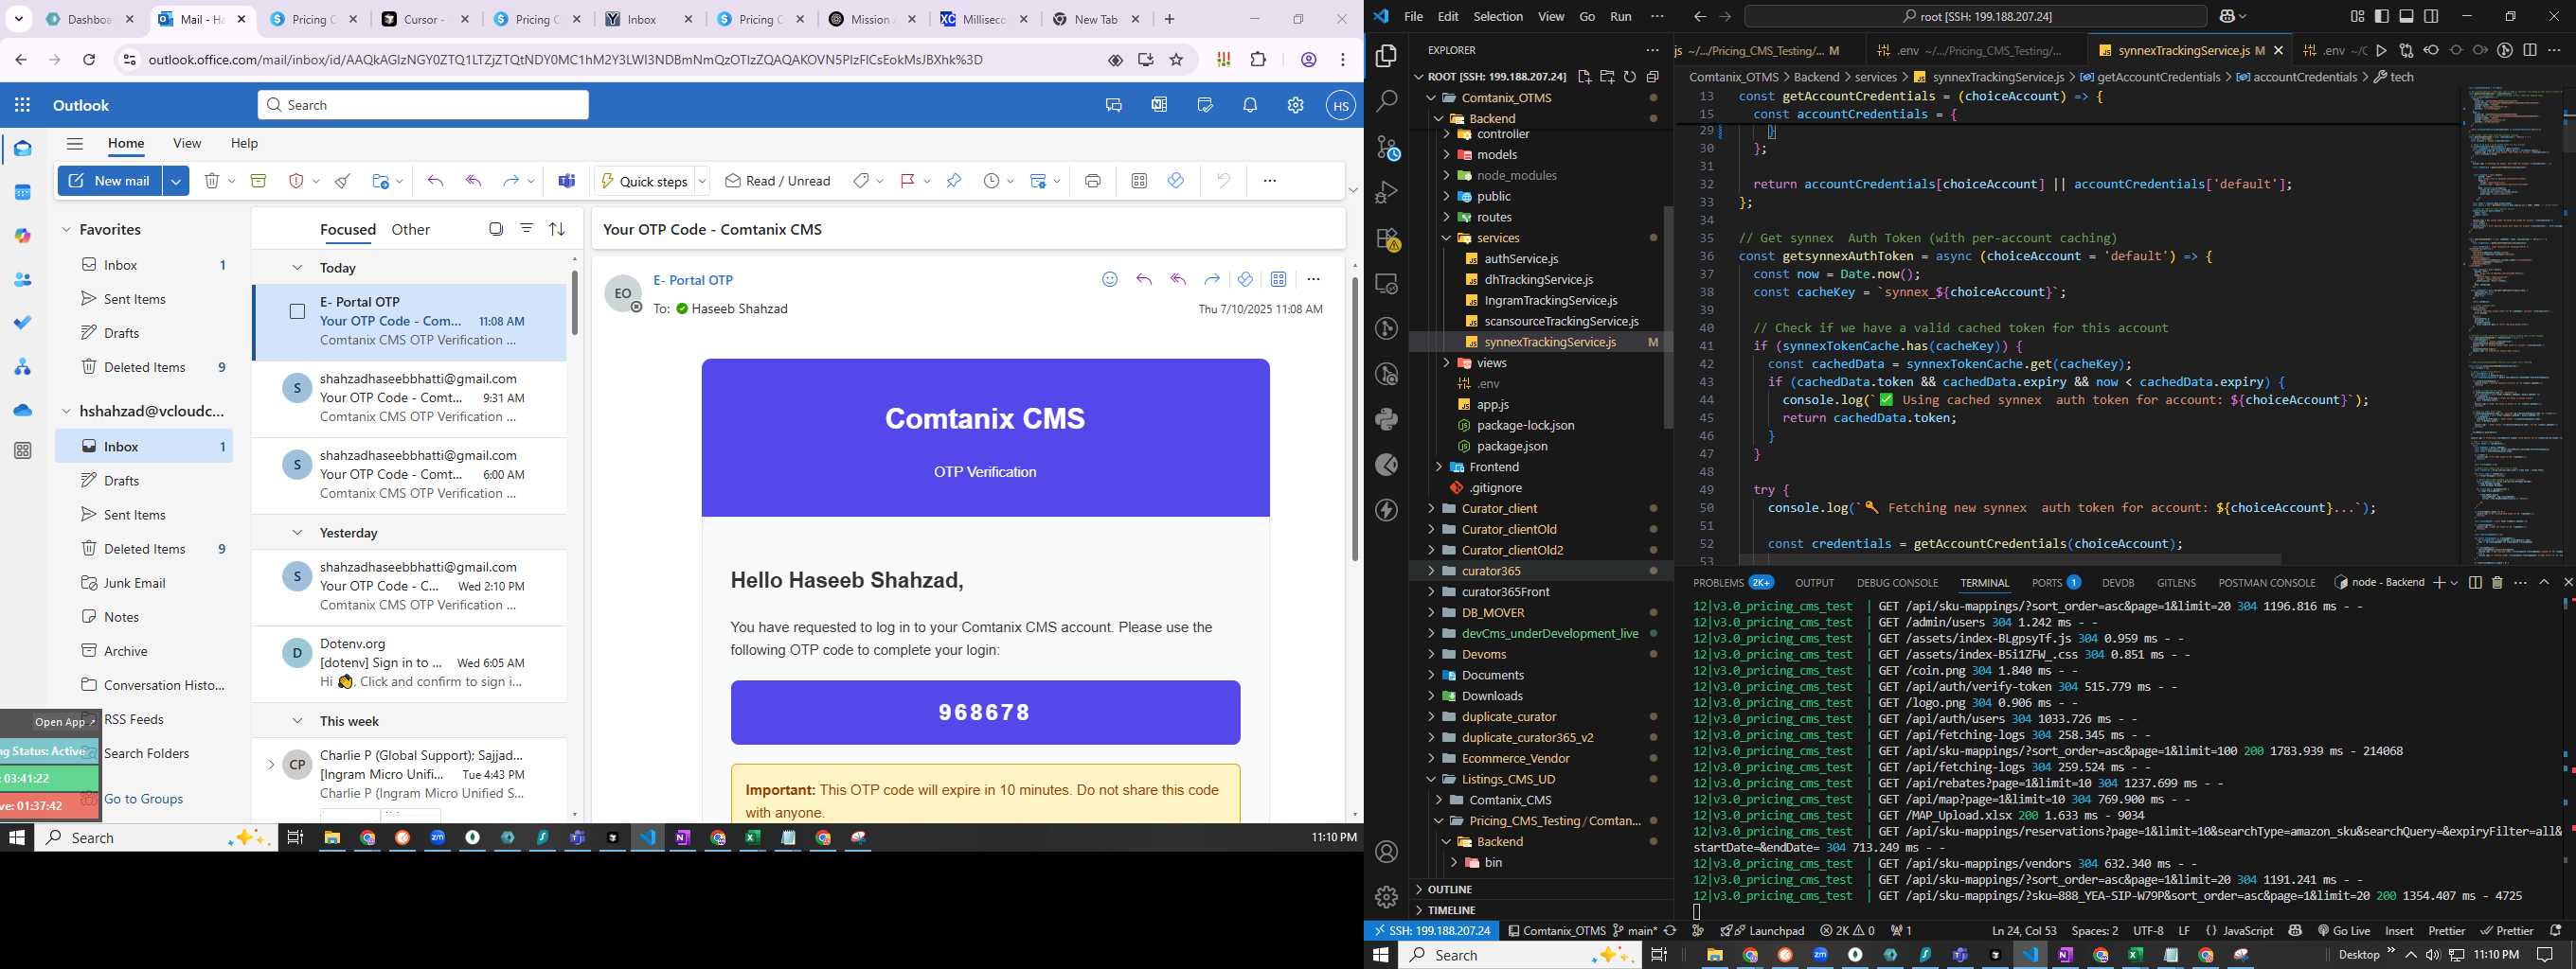Open the Outlook app launcher grid
The image size is (2576, 969).
click(22, 105)
